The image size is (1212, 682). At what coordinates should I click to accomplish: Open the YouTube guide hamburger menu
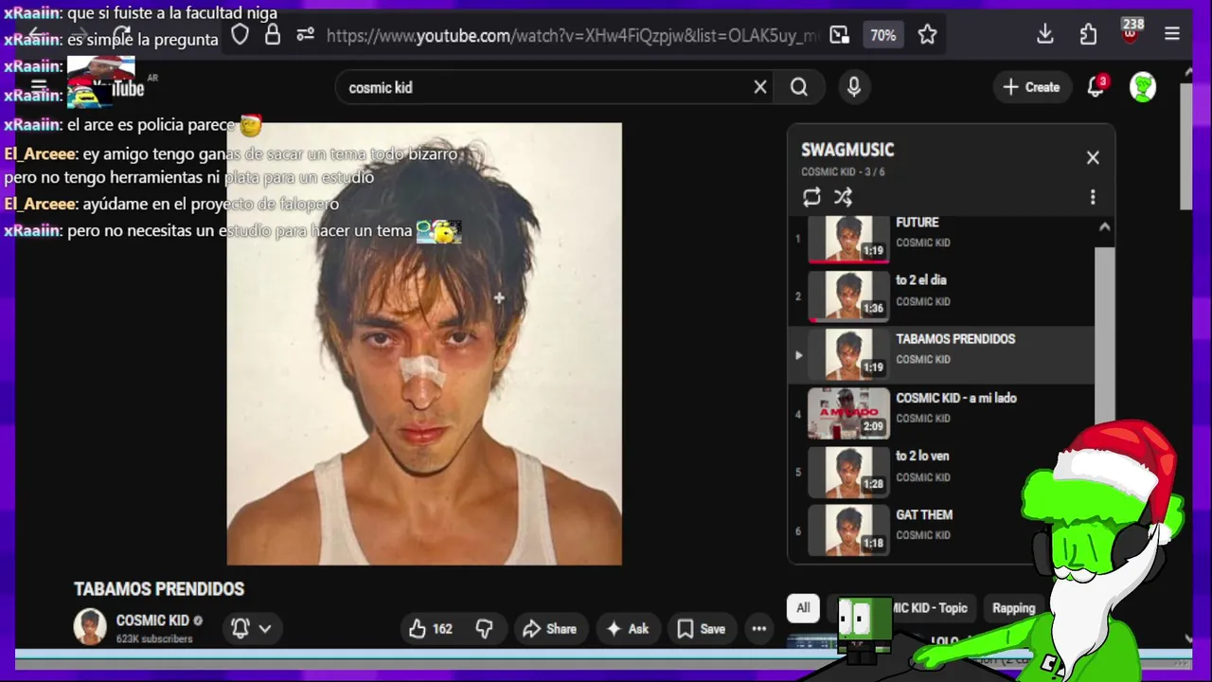pos(39,87)
